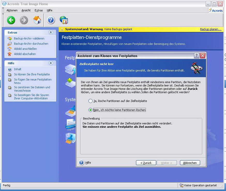Click the status bar operation icon
The image size is (226, 191).
[x=181, y=185]
